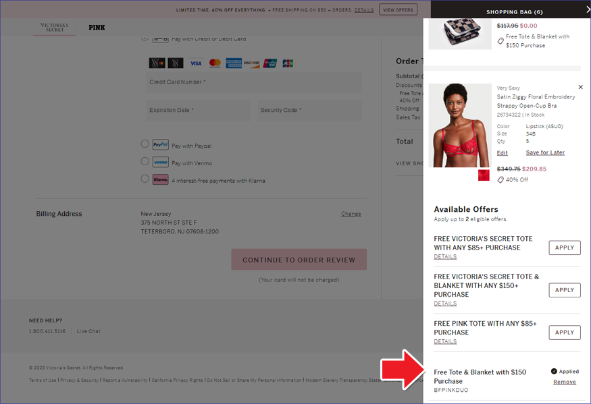Click the Applied checkmark icon
Viewport: 591px width, 404px height.
coord(554,371)
